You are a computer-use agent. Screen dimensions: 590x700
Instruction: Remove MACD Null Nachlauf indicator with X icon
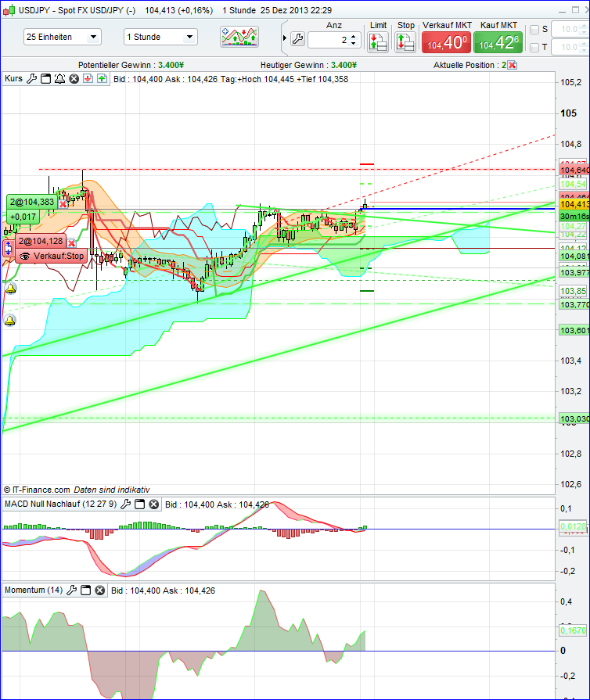pos(154,504)
